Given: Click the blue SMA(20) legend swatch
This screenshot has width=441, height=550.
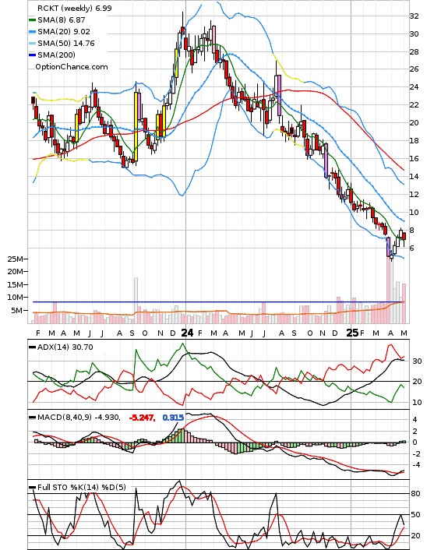Looking at the screenshot, I should [x=32, y=32].
